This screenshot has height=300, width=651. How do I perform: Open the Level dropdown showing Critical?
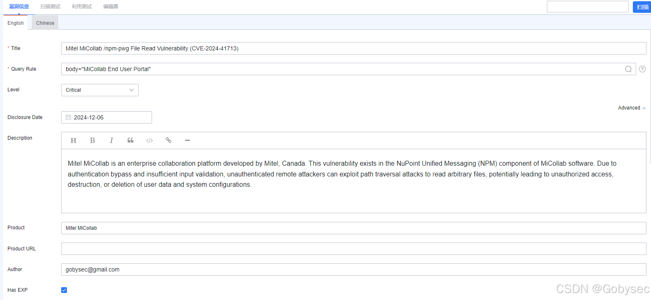tap(100, 90)
